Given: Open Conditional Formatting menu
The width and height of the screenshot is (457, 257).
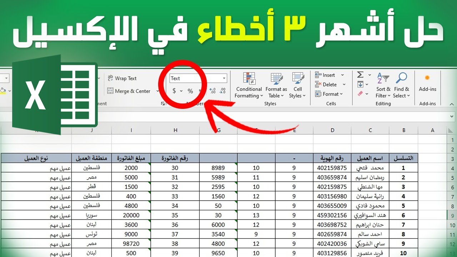Looking at the screenshot, I should tap(249, 85).
